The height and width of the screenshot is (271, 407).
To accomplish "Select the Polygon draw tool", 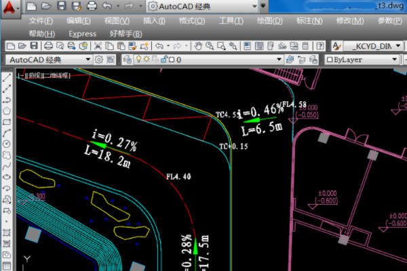I will point(6,110).
